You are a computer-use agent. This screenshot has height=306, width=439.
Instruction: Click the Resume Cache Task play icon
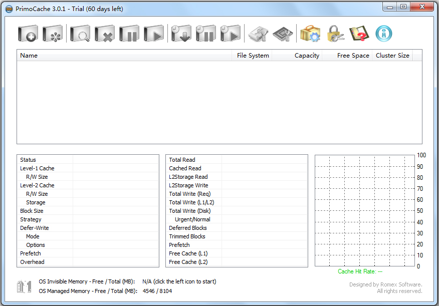[154, 34]
